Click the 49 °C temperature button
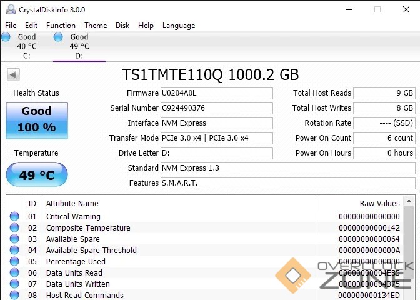The height and width of the screenshot is (300, 420). (37, 175)
